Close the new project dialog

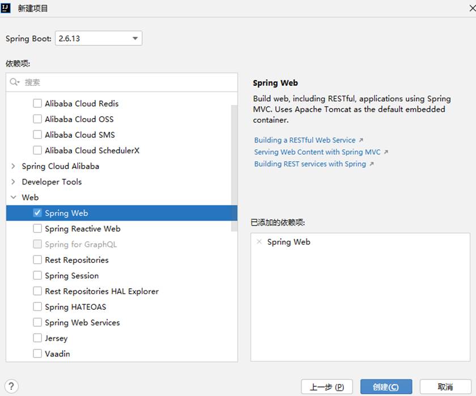tap(472, 8)
